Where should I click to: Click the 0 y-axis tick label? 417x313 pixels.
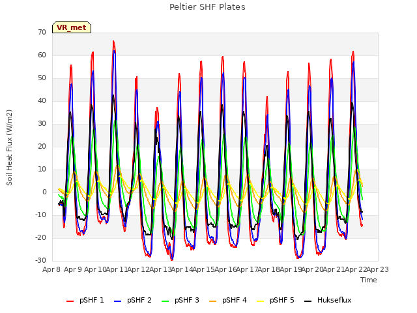(x=44, y=192)
